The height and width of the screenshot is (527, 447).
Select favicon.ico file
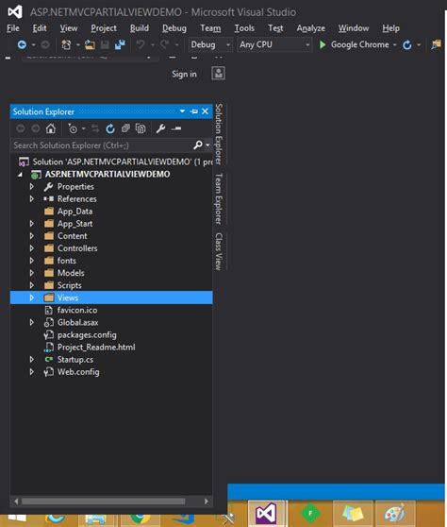(x=77, y=310)
